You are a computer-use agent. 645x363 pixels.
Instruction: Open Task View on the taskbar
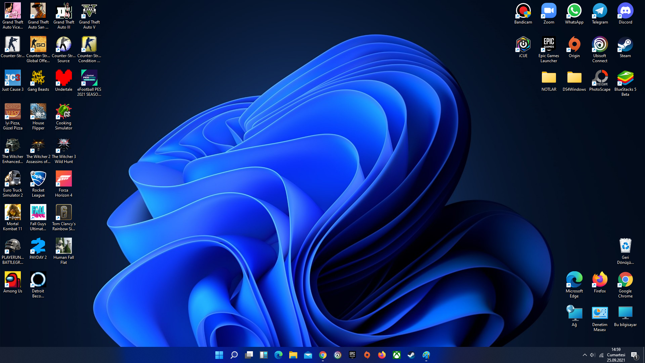tap(249, 355)
